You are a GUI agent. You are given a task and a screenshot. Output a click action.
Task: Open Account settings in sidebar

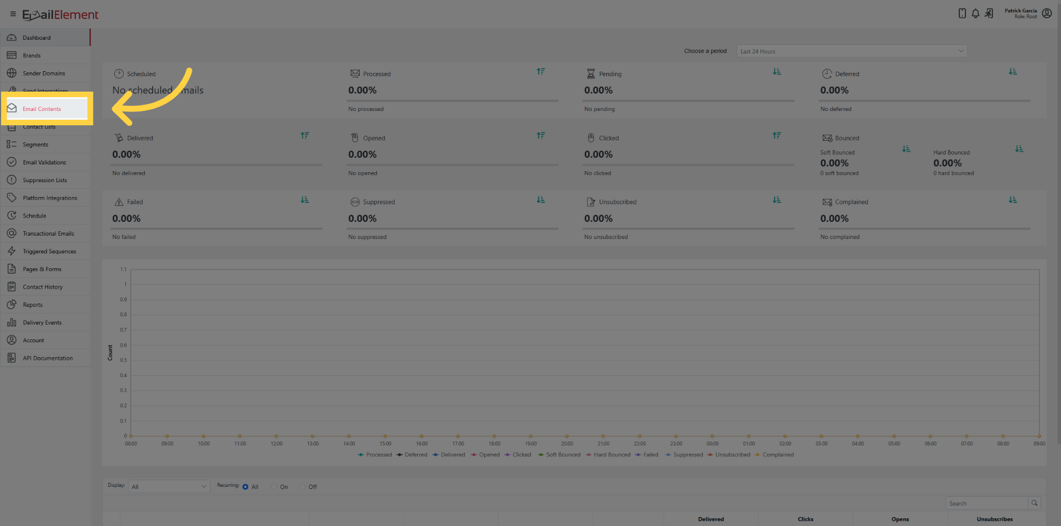click(x=45, y=340)
